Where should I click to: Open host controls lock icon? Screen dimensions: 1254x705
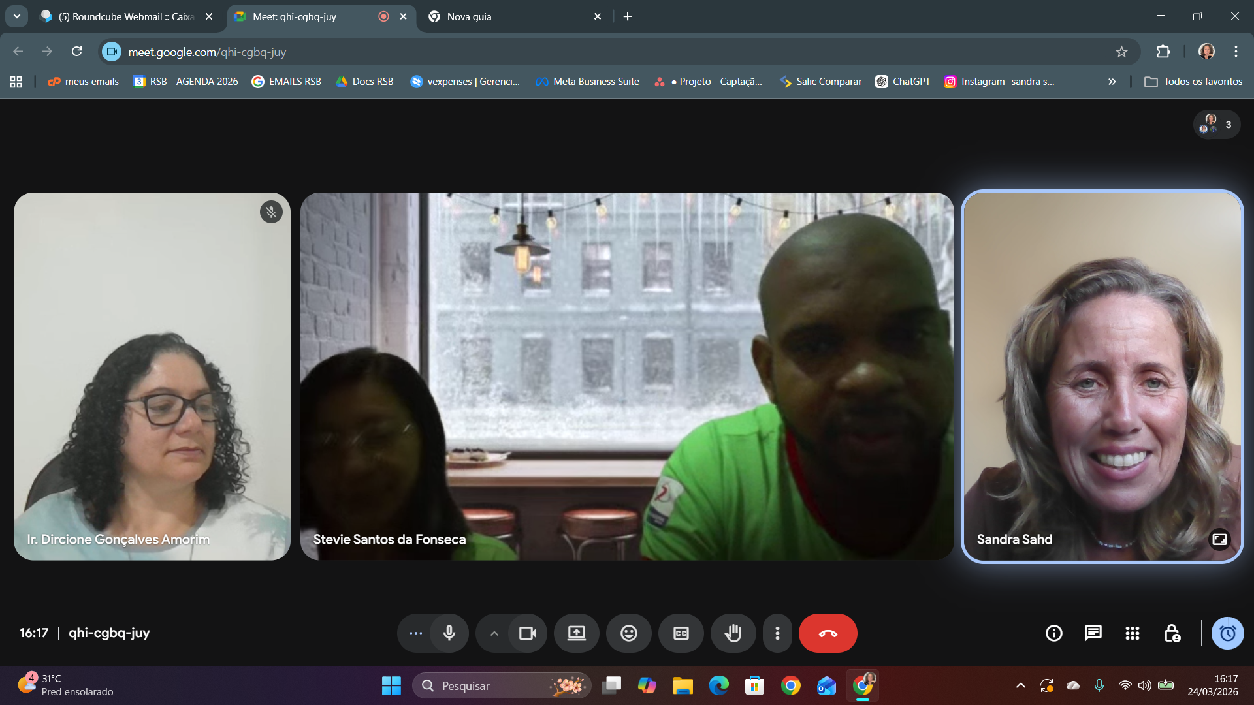click(x=1172, y=633)
